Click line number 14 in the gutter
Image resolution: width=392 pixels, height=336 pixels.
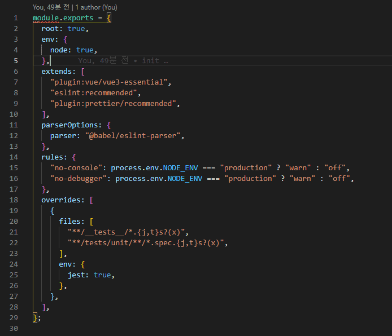pos(14,157)
